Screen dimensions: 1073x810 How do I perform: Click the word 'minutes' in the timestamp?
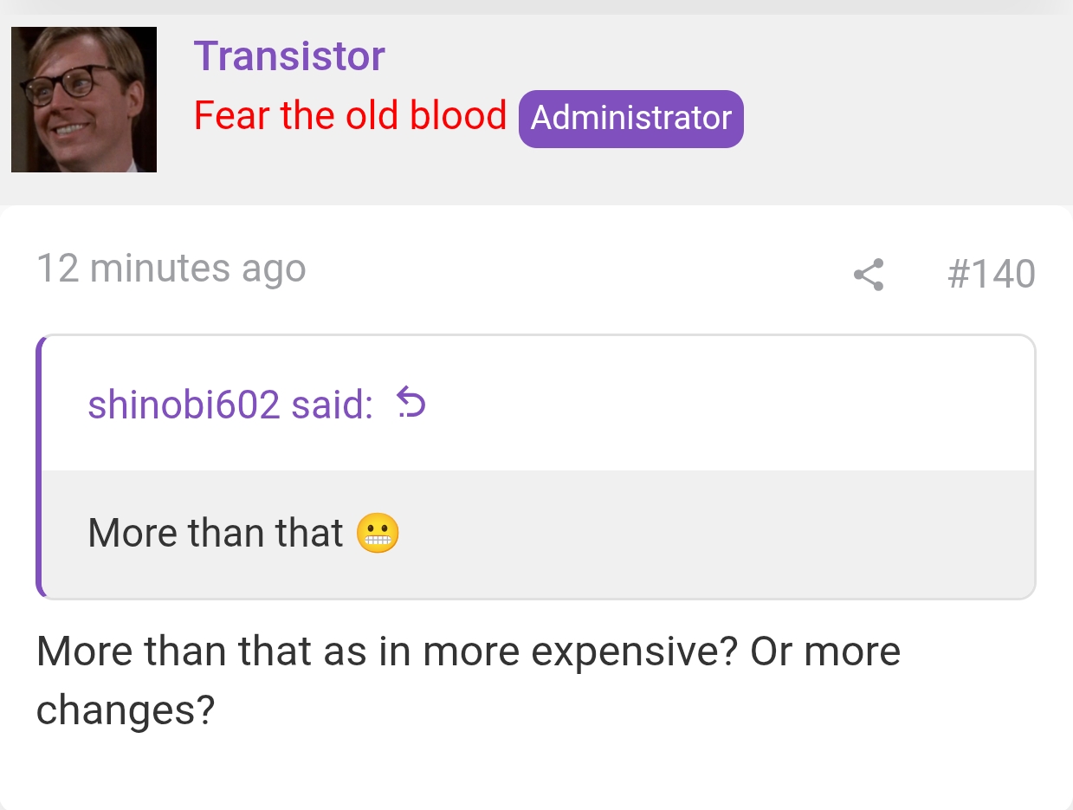tap(160, 269)
